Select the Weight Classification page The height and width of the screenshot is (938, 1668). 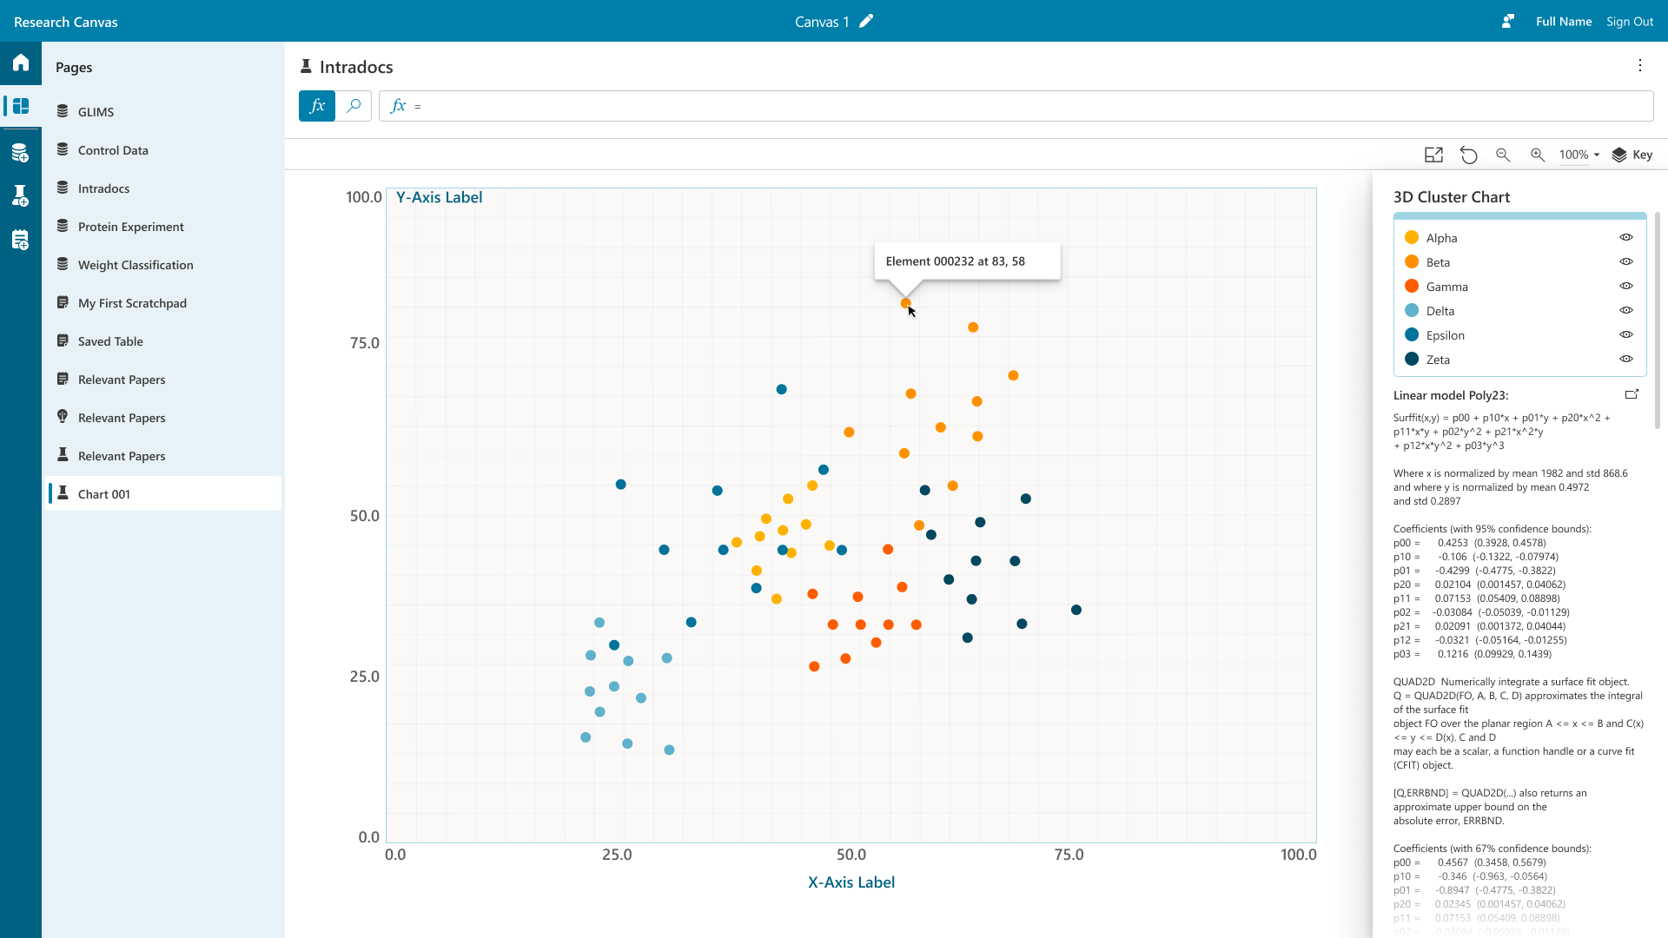[x=136, y=265]
